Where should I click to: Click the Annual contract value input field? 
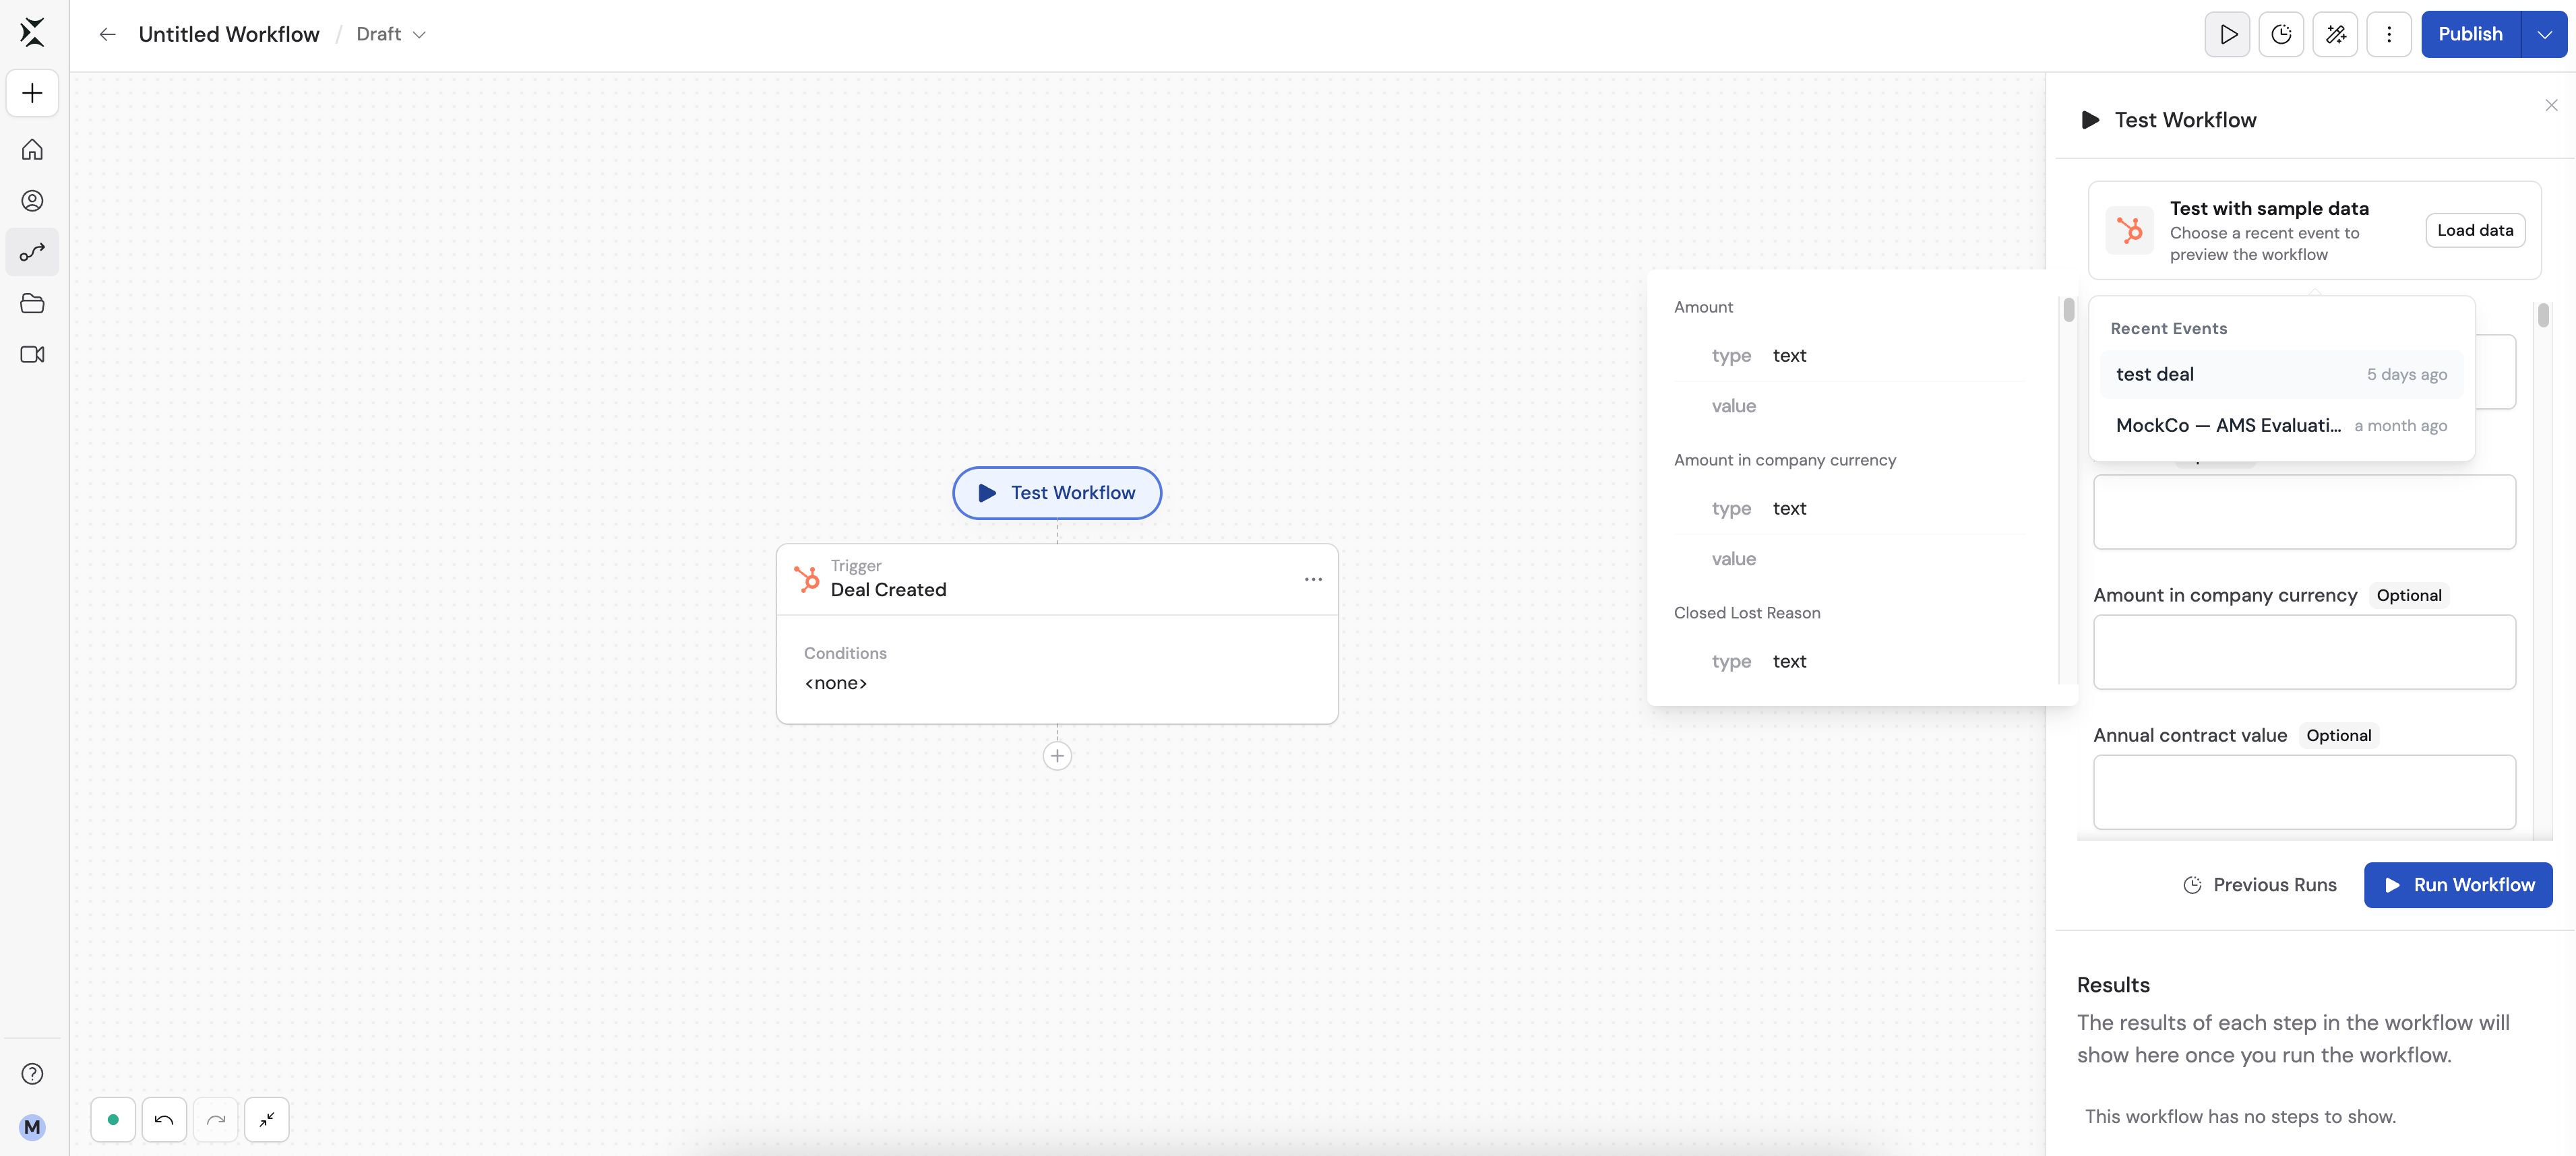2304,792
